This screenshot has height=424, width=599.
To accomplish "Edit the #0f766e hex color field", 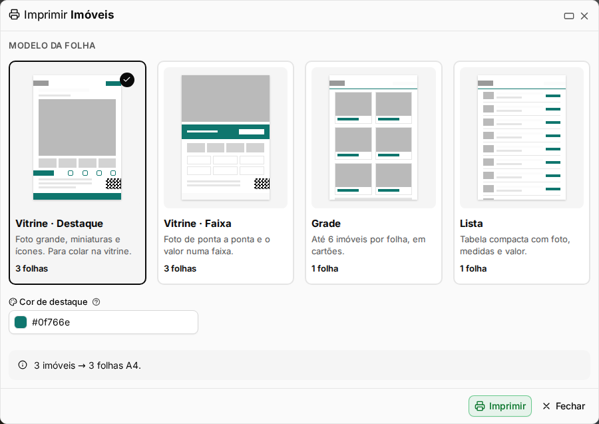I will pyautogui.click(x=104, y=322).
